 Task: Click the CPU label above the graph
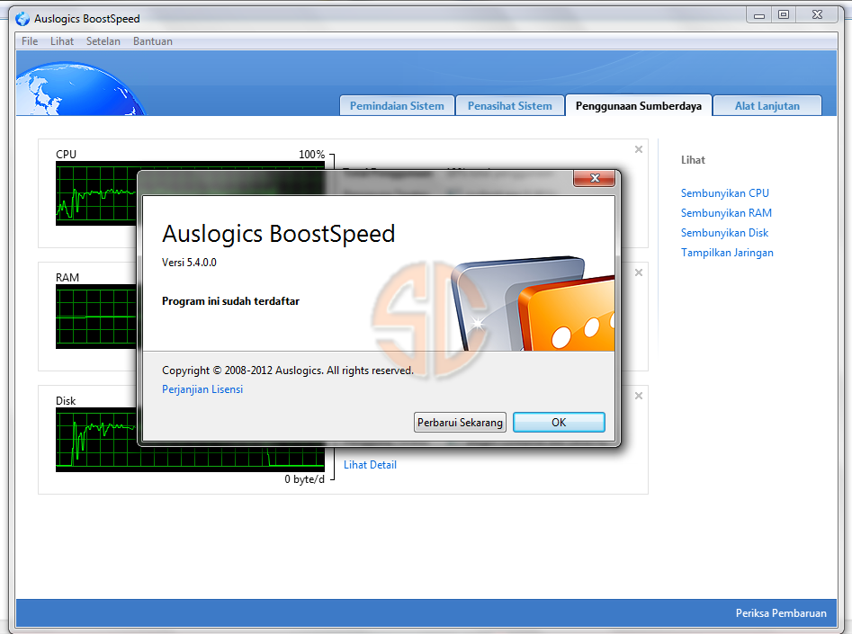[66, 155]
